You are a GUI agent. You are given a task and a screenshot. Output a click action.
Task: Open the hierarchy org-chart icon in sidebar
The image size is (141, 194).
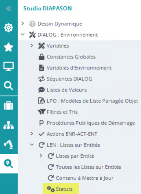(8, 125)
